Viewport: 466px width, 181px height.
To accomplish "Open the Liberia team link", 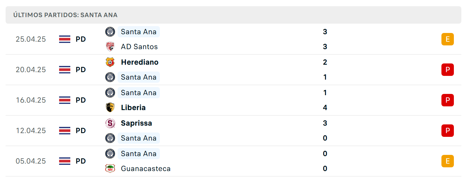I will (x=133, y=108).
